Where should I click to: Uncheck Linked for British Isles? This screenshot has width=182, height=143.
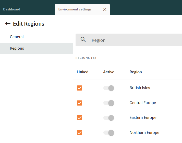(x=79, y=88)
